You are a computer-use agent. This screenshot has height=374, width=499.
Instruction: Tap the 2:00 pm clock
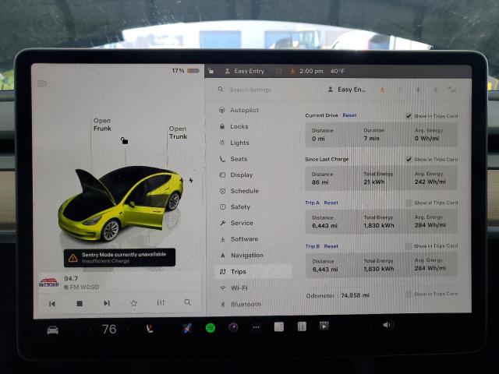click(311, 71)
